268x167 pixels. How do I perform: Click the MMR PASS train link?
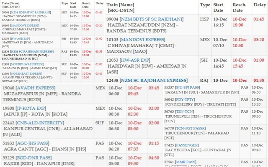187,161
